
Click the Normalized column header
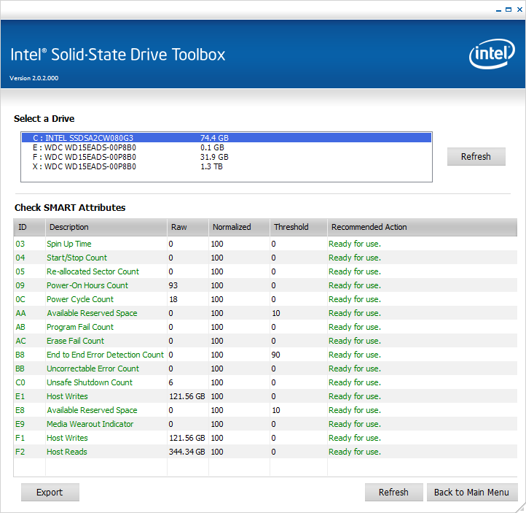click(x=238, y=227)
